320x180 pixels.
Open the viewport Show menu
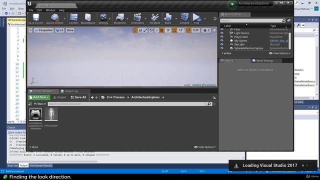point(70,30)
